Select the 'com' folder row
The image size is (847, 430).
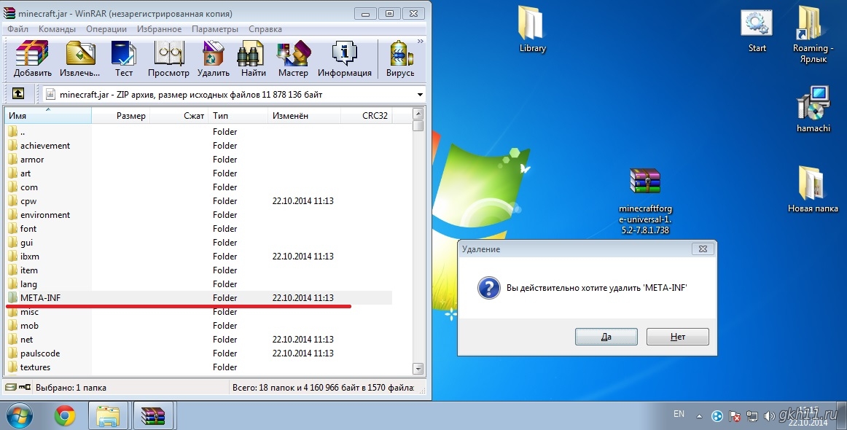pyautogui.click(x=199, y=187)
